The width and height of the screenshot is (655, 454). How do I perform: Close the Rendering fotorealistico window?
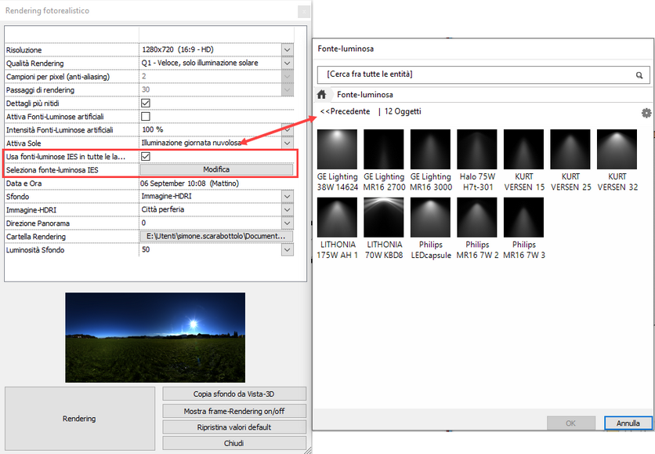pyautogui.click(x=304, y=11)
